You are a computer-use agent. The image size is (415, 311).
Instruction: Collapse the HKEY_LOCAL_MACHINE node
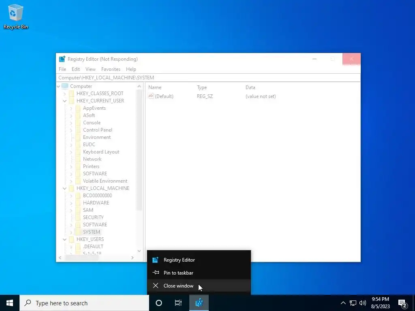[x=64, y=188]
